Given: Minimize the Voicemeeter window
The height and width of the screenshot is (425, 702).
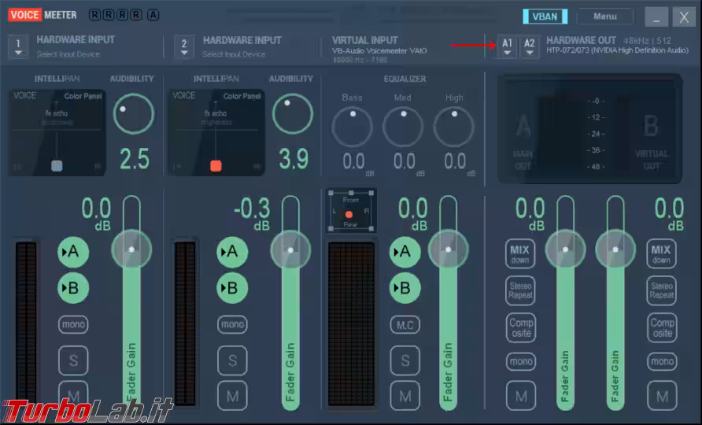Looking at the screenshot, I should [656, 17].
